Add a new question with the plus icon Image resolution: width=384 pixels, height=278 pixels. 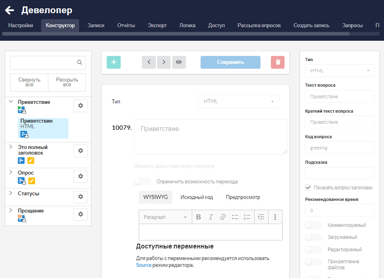tap(113, 62)
